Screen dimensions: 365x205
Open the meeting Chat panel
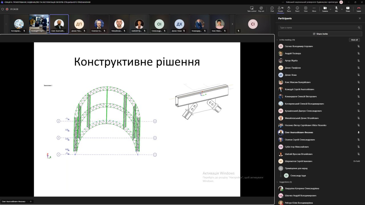(x=272, y=8)
